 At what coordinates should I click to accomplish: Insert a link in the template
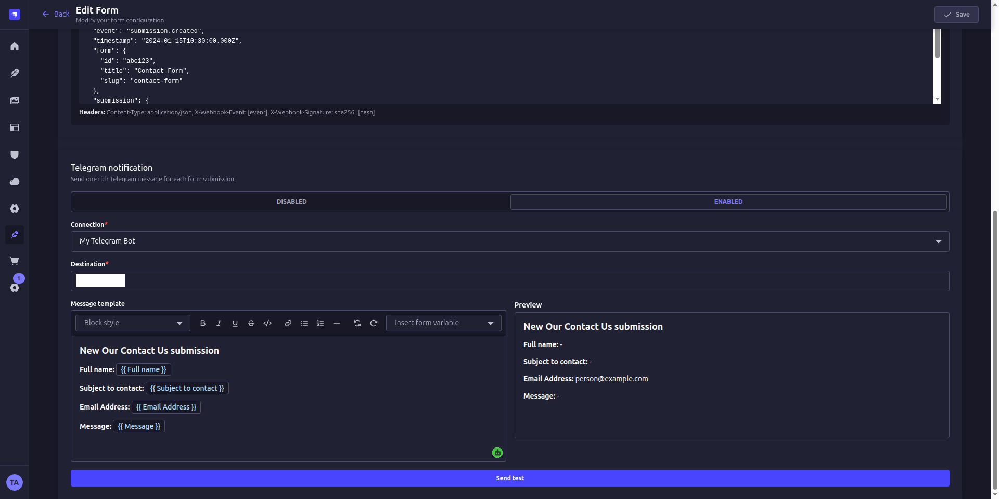coord(288,323)
